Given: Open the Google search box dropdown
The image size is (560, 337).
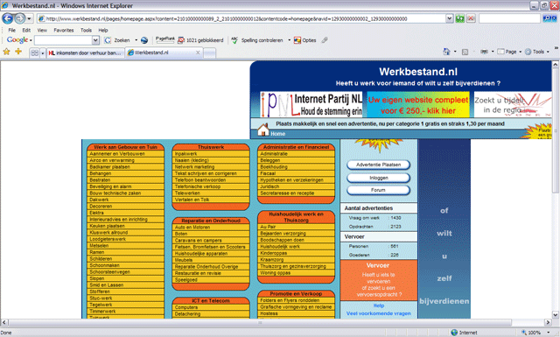Looking at the screenshot, I should [x=95, y=40].
